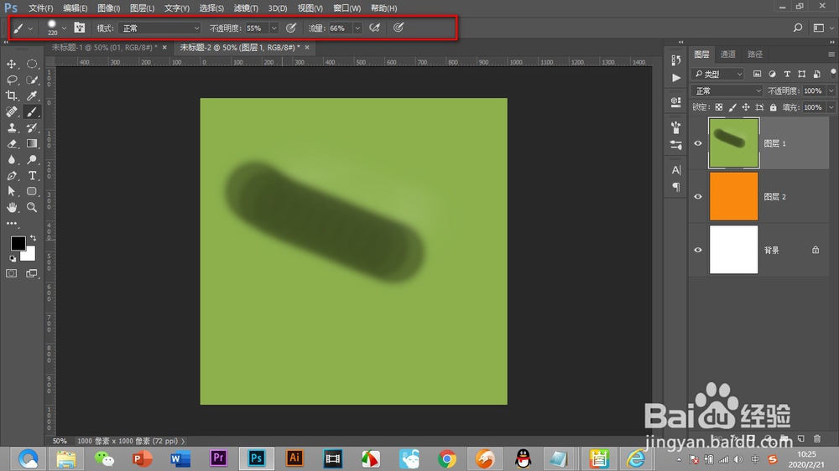Expand the 流量 66% slider arrow
This screenshot has width=839, height=471.
click(x=357, y=28)
